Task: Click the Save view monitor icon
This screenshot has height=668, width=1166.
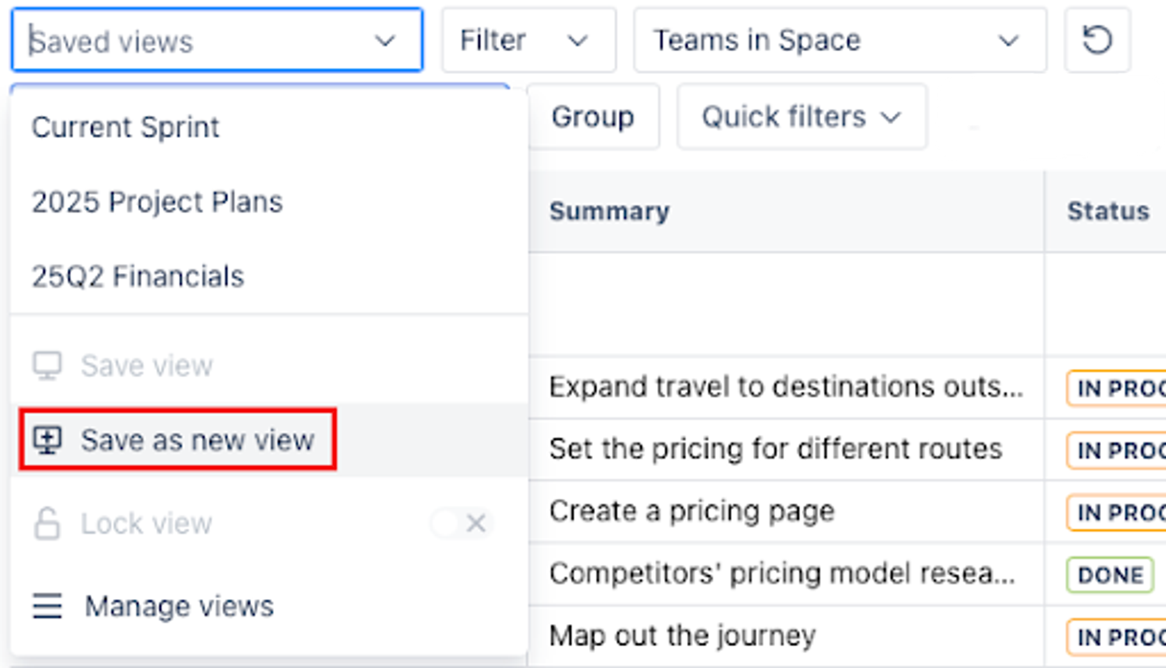Action: (x=47, y=366)
